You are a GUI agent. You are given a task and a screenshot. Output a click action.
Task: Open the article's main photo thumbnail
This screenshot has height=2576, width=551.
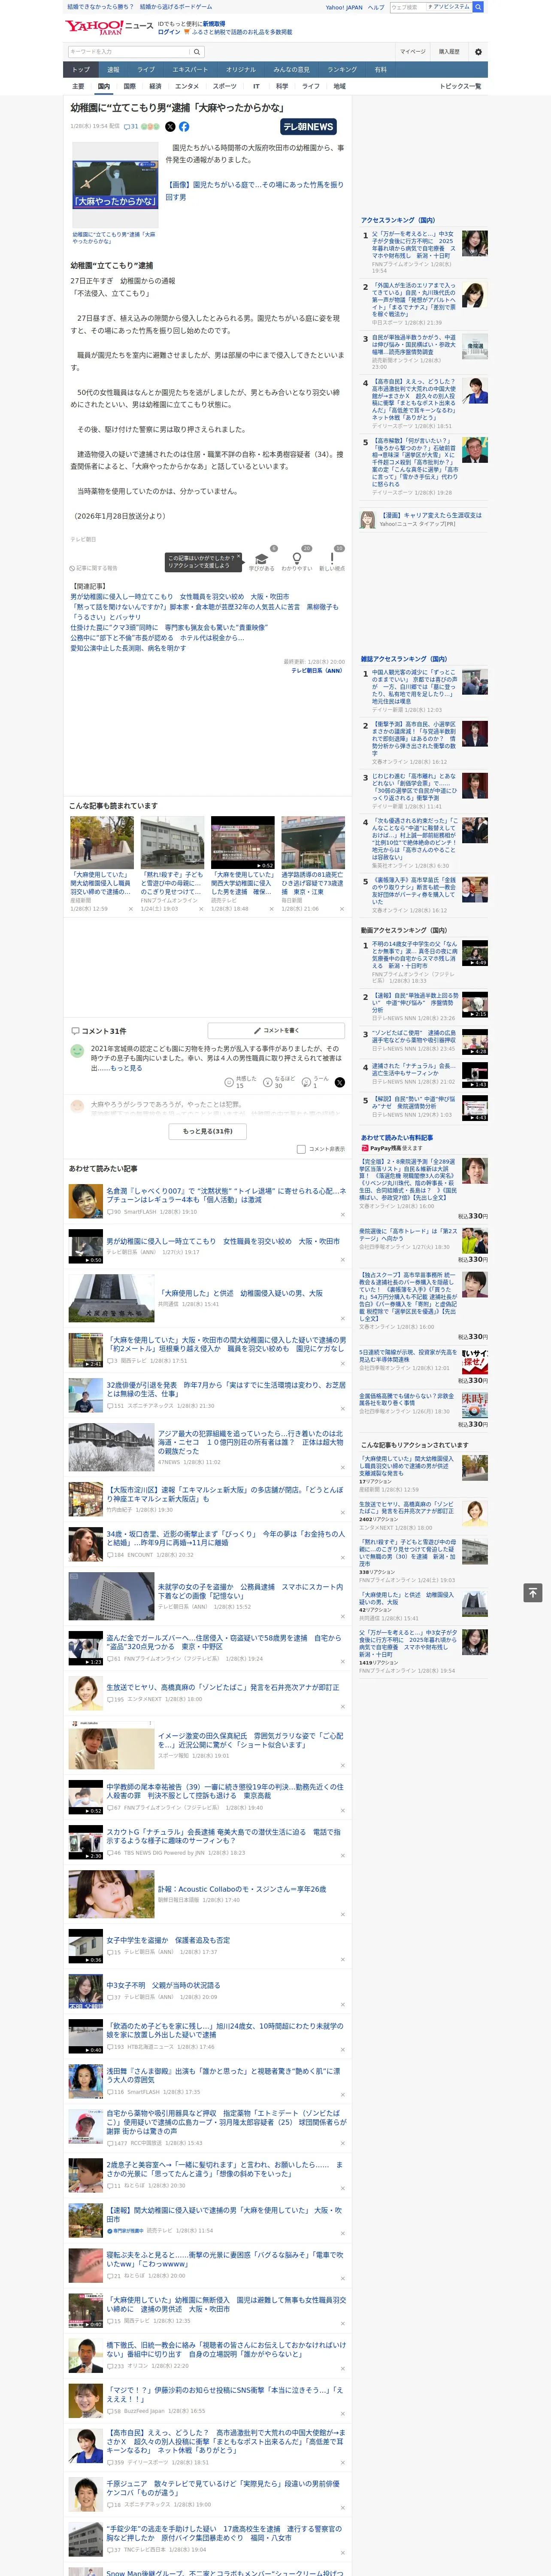point(115,185)
